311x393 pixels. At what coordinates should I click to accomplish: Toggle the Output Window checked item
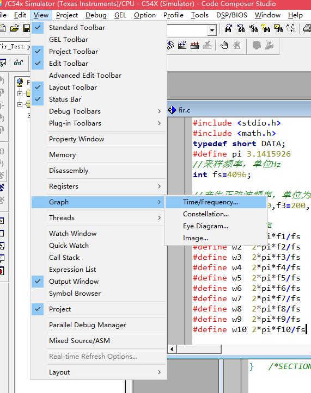click(99, 282)
